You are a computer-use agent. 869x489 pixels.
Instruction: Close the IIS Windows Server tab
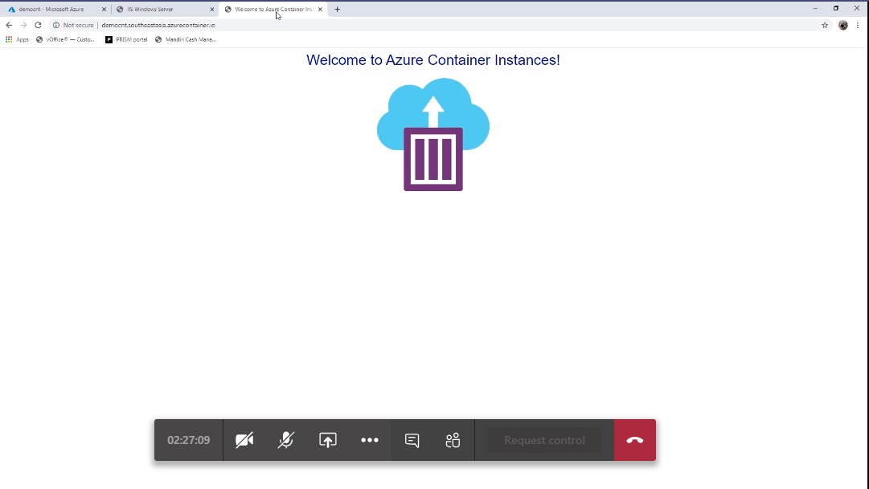211,10
